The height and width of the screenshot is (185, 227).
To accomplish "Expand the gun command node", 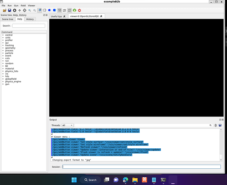I will [3, 84].
